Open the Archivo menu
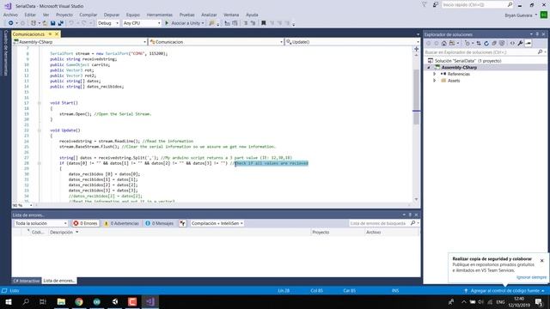Image resolution: width=550 pixels, height=309 pixels. point(10,15)
